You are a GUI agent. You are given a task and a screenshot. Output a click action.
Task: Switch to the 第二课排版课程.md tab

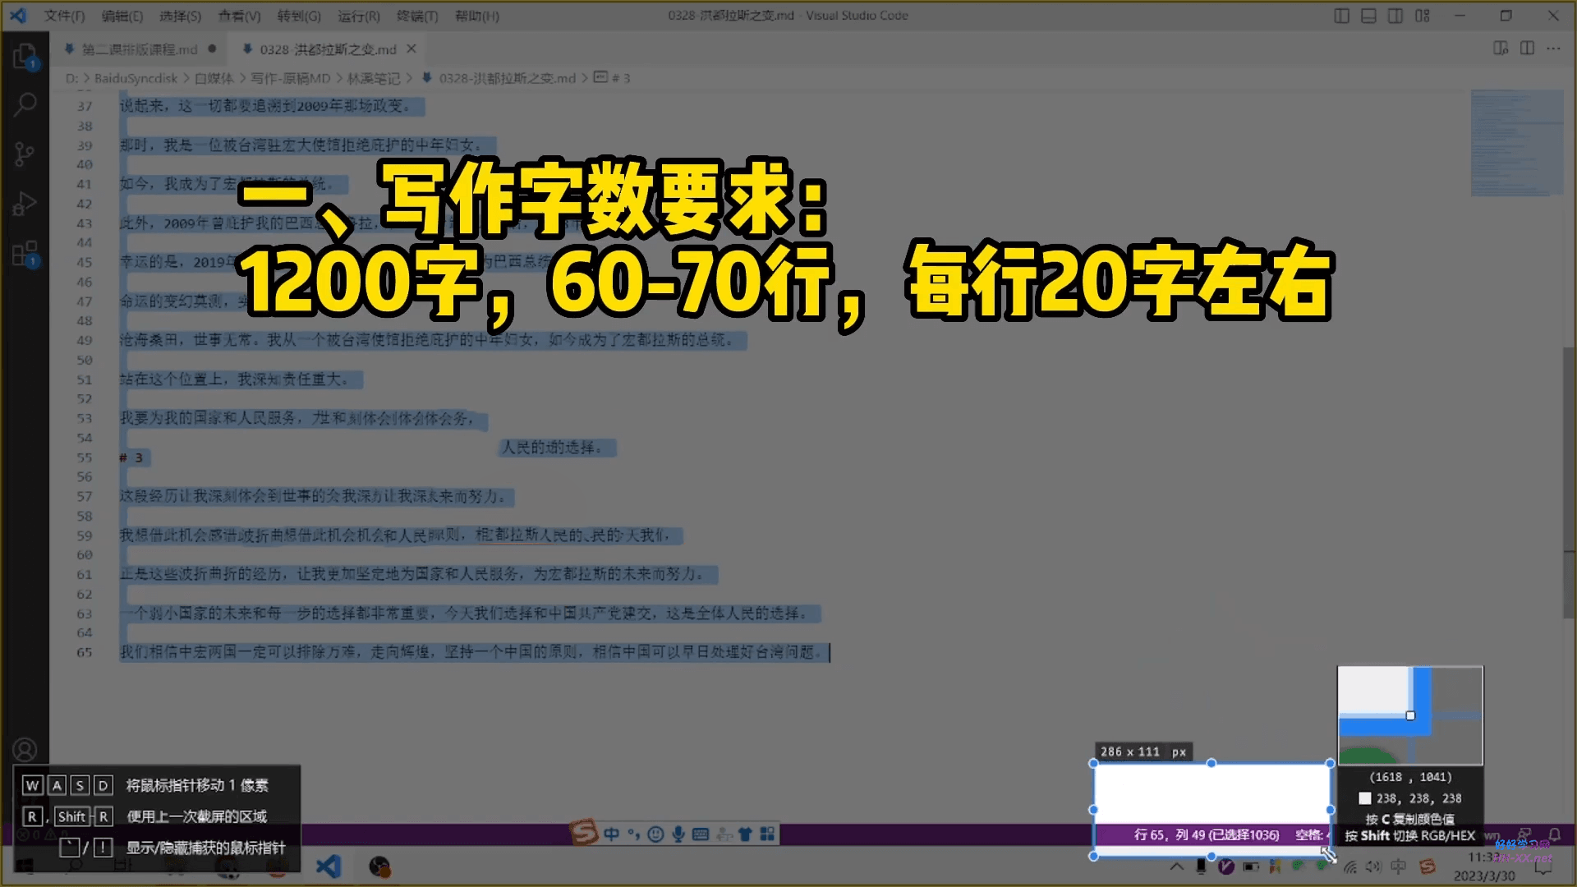140,49
